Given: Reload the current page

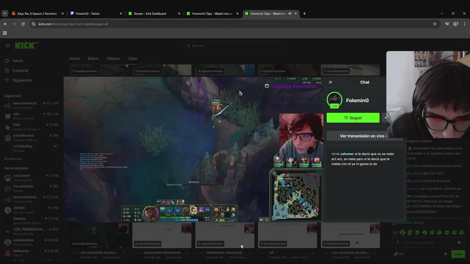Looking at the screenshot, I should 23,24.
